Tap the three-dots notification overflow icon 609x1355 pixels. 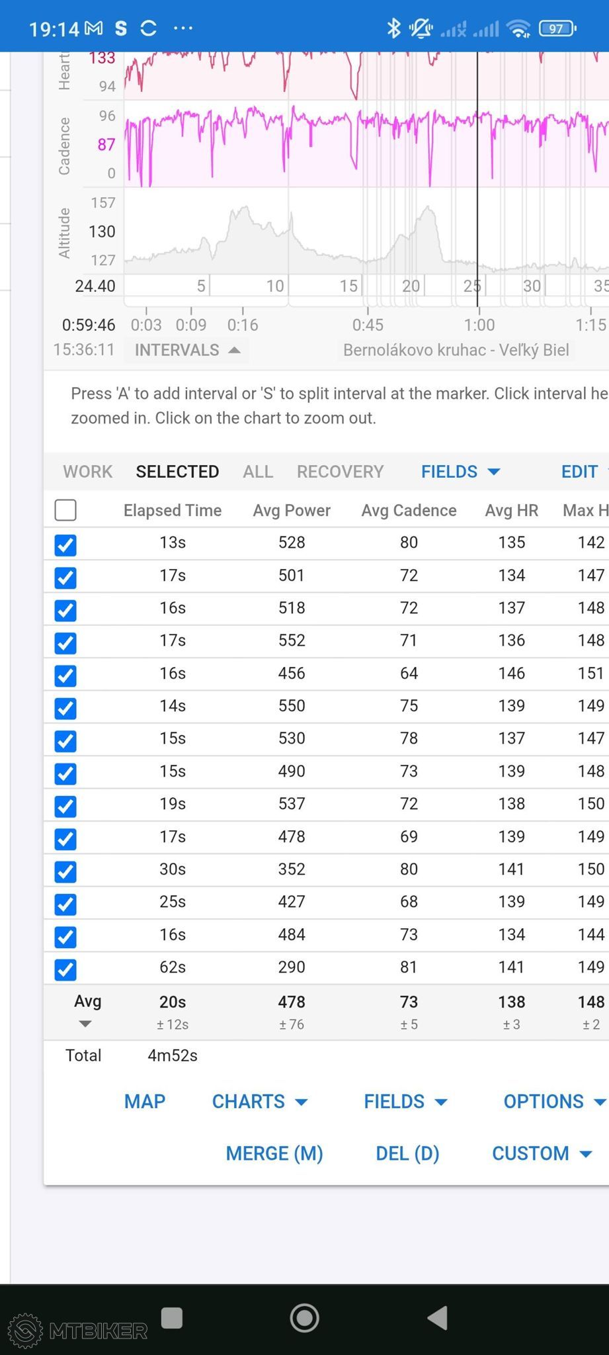point(183,28)
